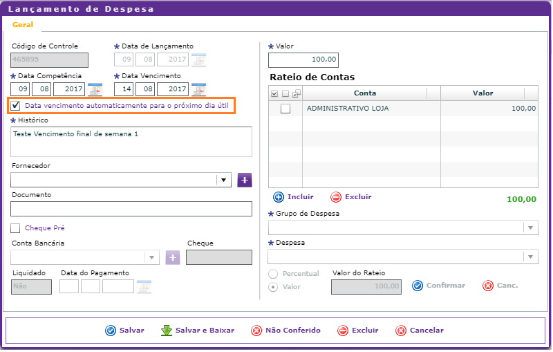
Task: Open calendar for Data Competência
Action: [95, 89]
